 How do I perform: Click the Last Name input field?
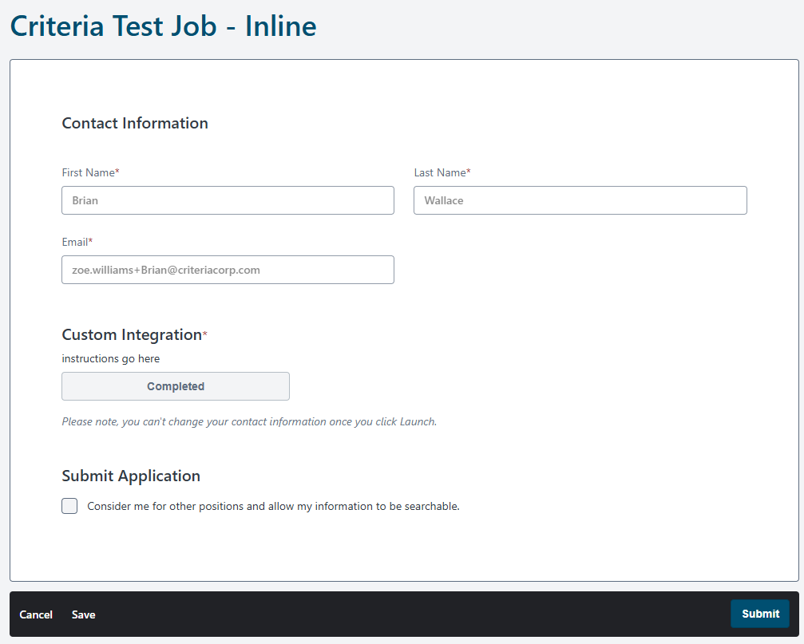pyautogui.click(x=580, y=200)
